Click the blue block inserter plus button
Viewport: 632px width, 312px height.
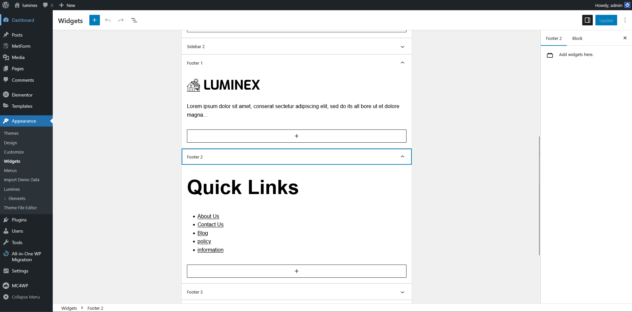[x=95, y=20]
